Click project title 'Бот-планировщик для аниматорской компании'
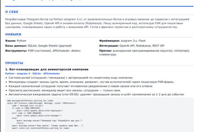This screenshot has width=198, height=132. click(x=47, y=69)
